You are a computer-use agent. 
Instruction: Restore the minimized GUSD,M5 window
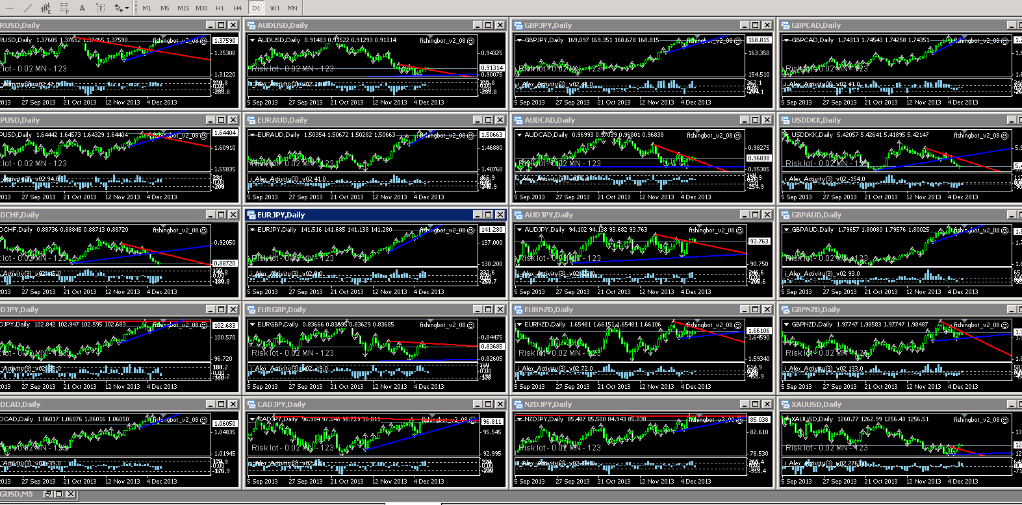[47, 494]
